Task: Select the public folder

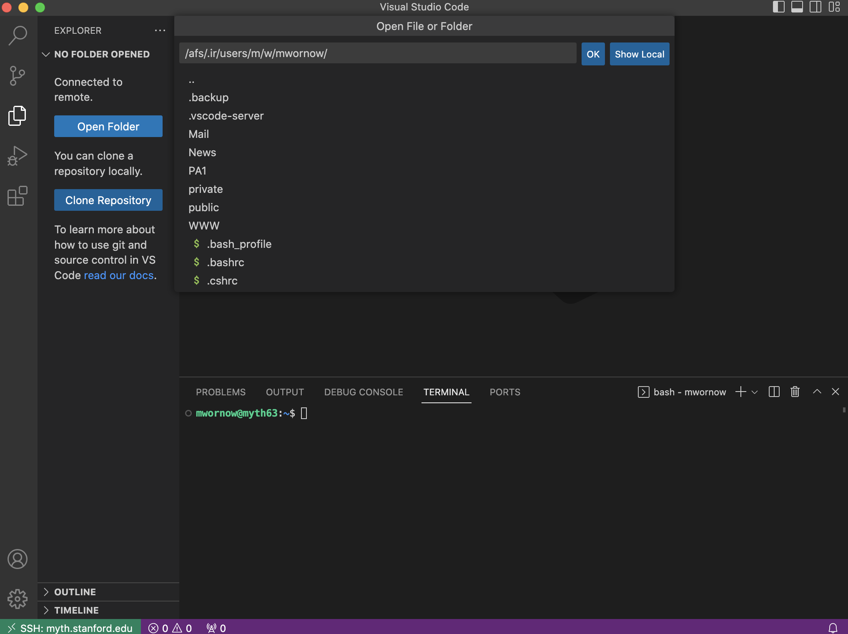Action: (424, 207)
